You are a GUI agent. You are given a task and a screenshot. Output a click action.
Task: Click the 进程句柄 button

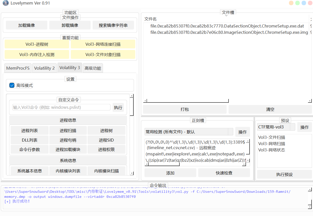[68, 140]
